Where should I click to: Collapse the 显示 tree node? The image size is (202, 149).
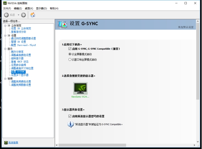point(5,49)
